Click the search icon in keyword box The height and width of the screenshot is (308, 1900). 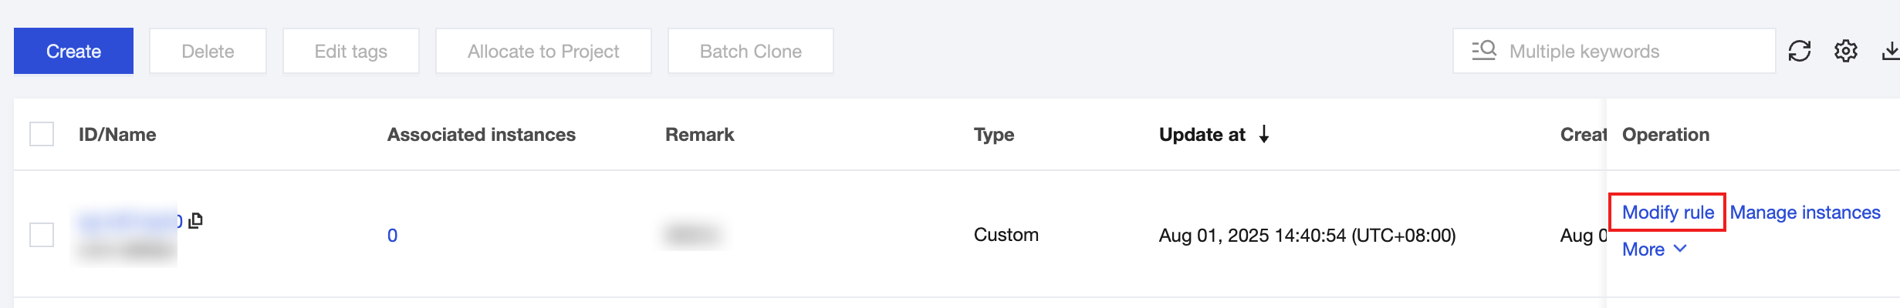click(1484, 51)
